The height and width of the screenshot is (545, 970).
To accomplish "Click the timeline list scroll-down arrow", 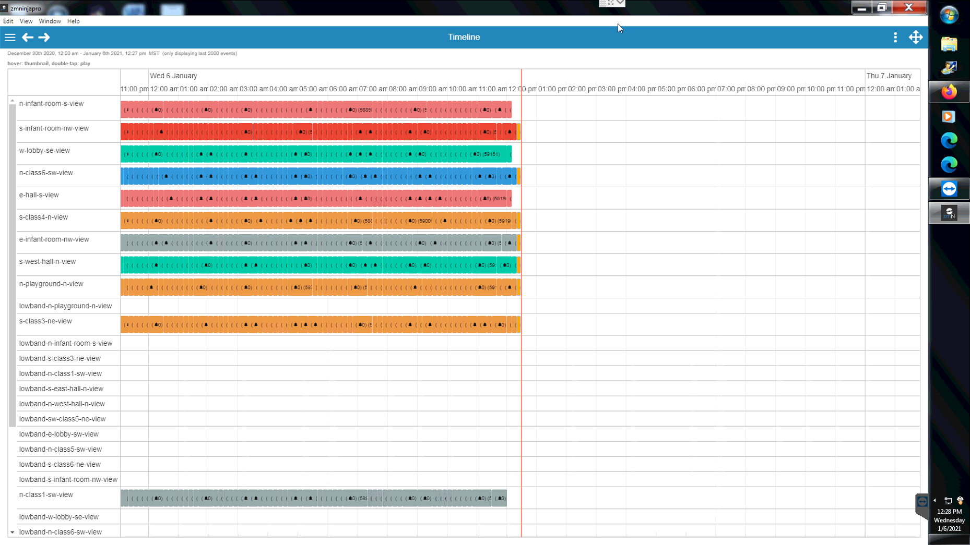I will (x=12, y=532).
